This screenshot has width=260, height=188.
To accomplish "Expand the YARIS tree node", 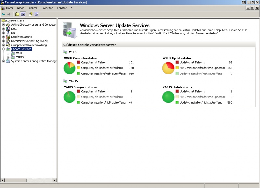I will pos(8,57).
